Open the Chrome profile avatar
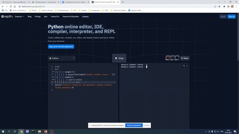239x134 pixels. click(x=232, y=7)
